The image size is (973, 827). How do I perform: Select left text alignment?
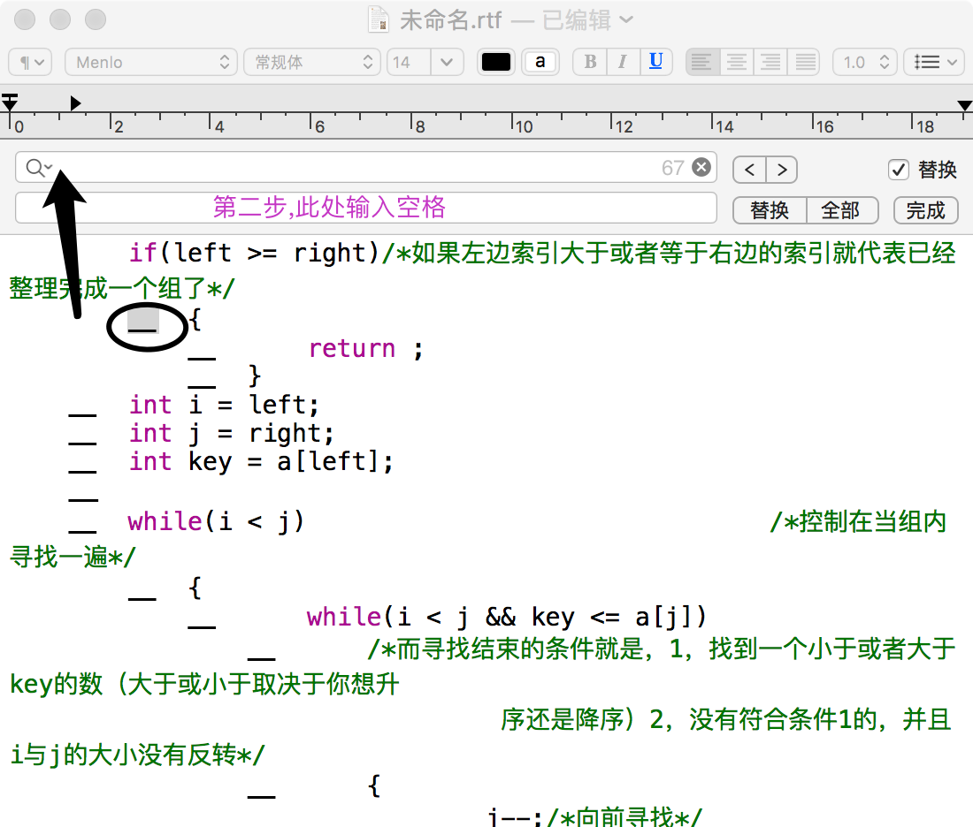pyautogui.click(x=701, y=62)
